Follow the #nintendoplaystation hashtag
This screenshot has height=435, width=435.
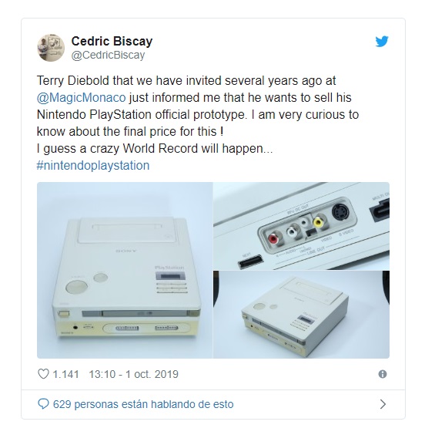(93, 165)
